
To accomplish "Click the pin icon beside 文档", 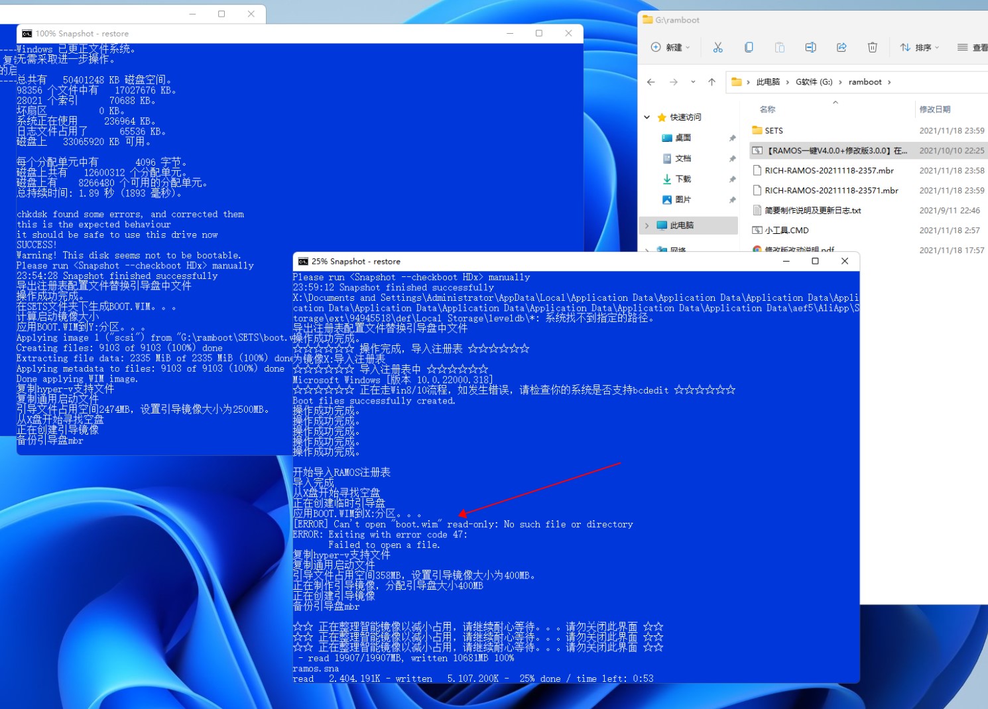I will tap(732, 158).
